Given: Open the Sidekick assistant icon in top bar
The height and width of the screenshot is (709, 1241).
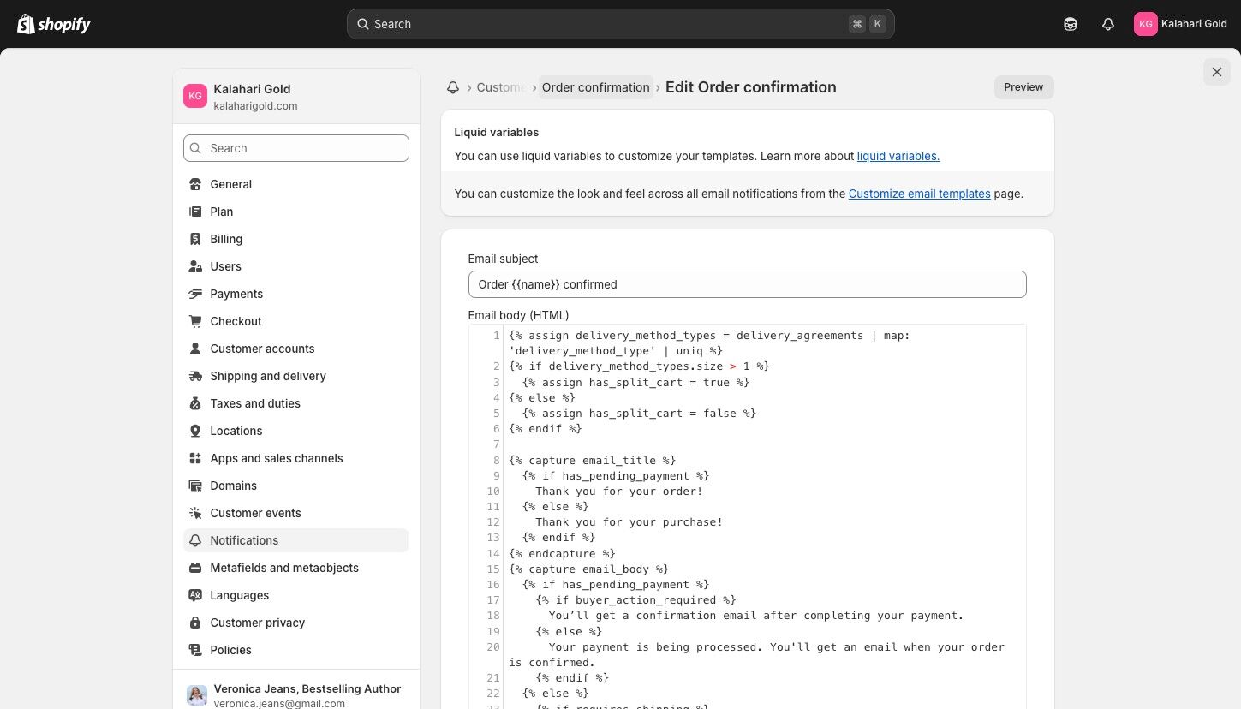Looking at the screenshot, I should pyautogui.click(x=1071, y=24).
